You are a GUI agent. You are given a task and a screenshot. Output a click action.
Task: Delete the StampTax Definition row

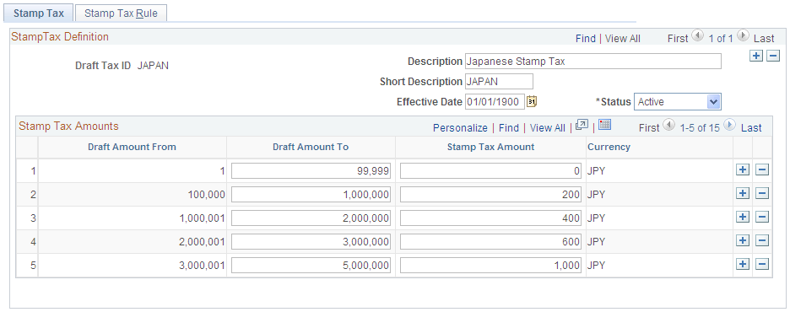[x=773, y=56]
